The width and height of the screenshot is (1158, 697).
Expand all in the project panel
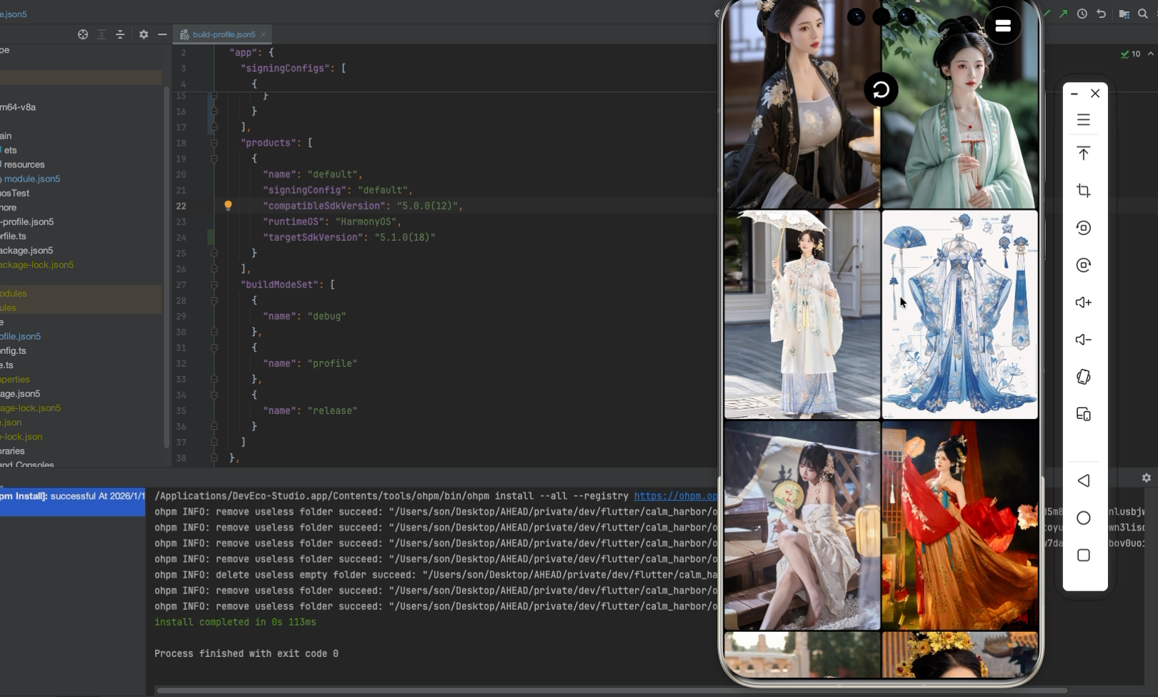click(x=101, y=34)
